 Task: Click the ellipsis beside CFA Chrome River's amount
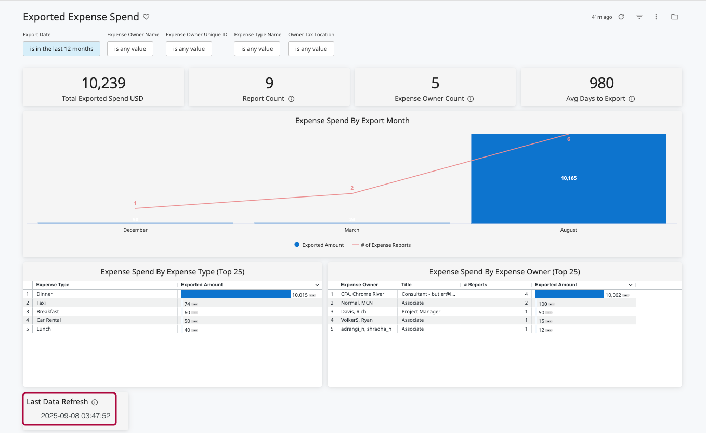(625, 294)
